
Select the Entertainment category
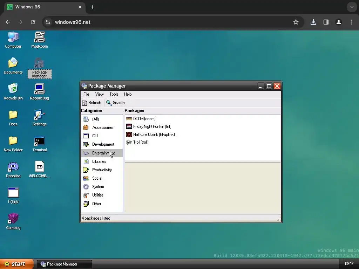click(x=102, y=153)
